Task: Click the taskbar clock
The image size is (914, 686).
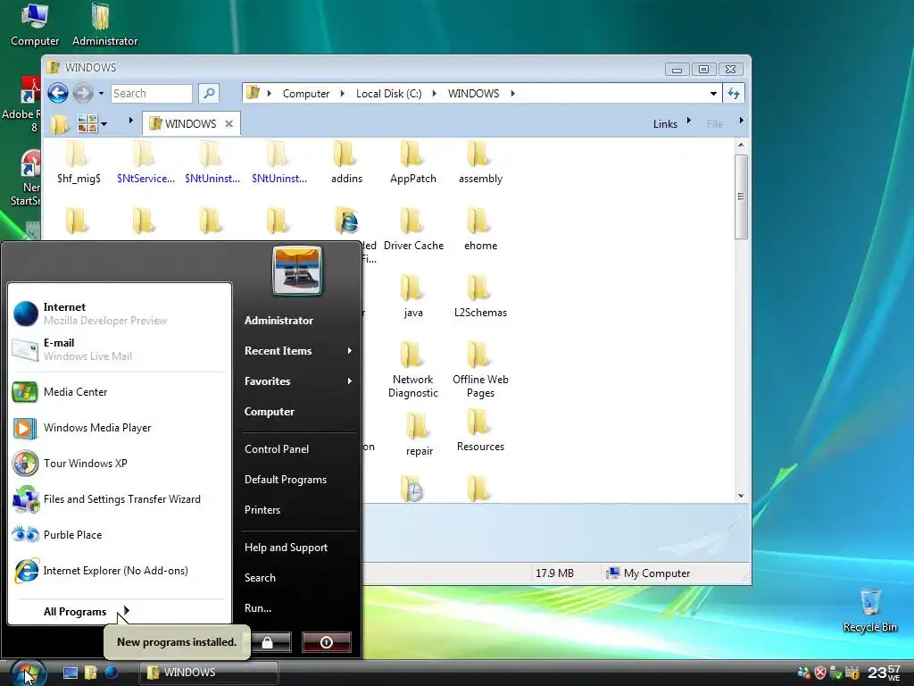Action: 884,673
